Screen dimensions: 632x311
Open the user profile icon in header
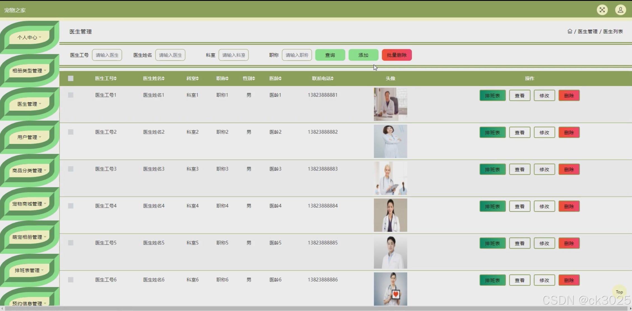620,10
